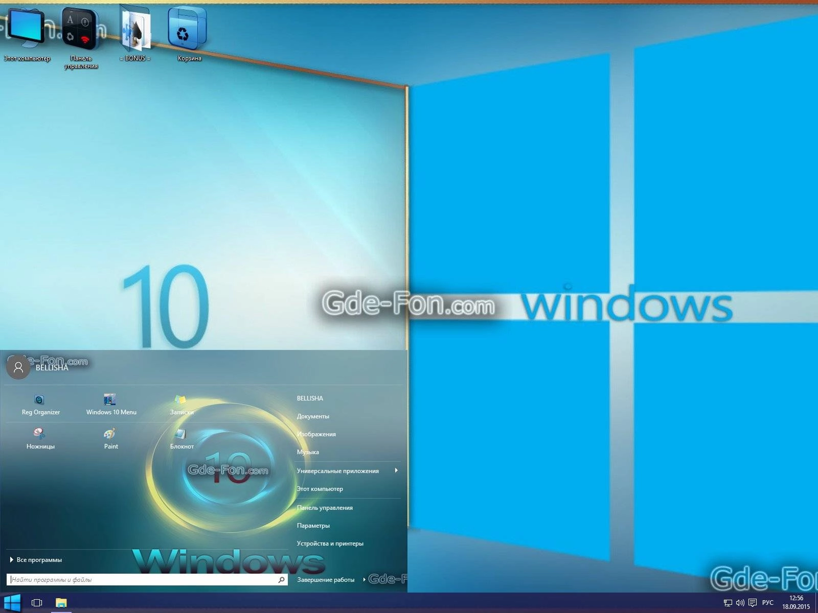Click Show Desktop strip at taskbar end
The width and height of the screenshot is (818, 613).
[816, 603]
